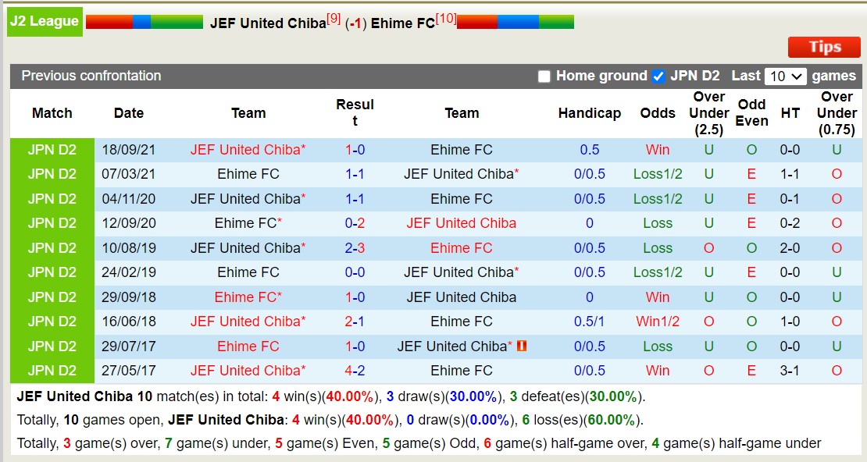Click the J2 League badge
The height and width of the screenshot is (462, 867).
44,22
